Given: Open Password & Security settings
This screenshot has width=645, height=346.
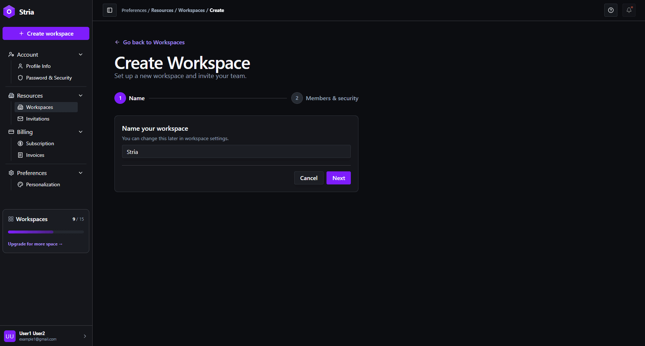Looking at the screenshot, I should pyautogui.click(x=46, y=78).
